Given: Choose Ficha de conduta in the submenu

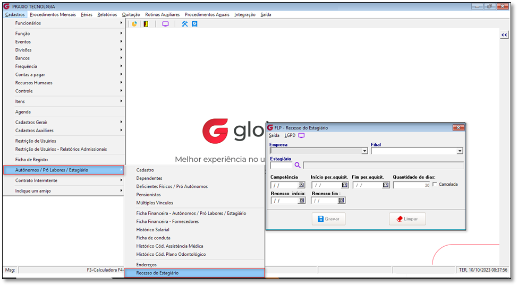Looking at the screenshot, I should [194, 238].
